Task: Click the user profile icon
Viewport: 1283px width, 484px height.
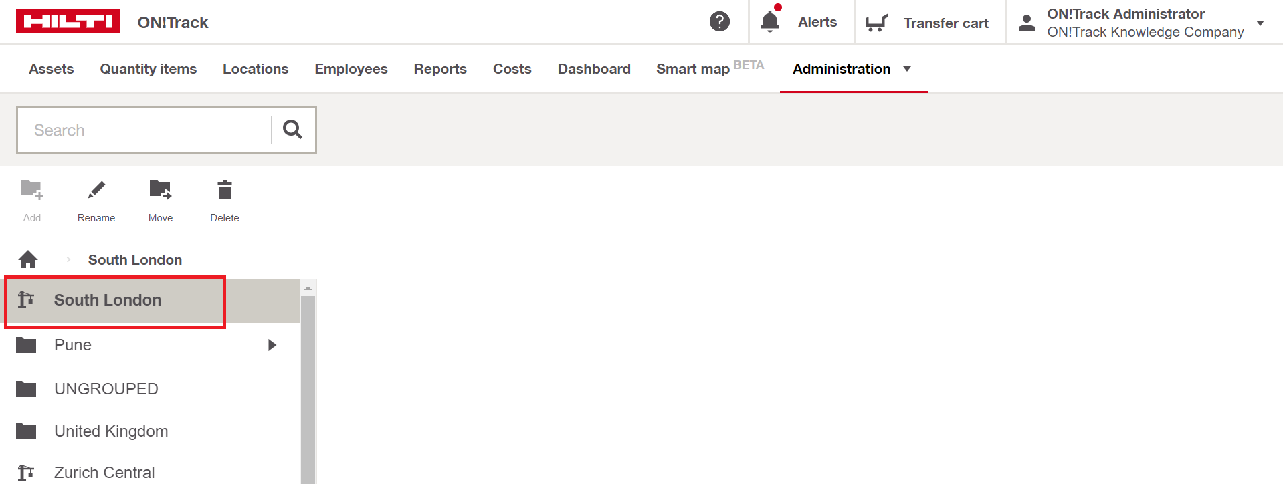Action: (x=1027, y=23)
